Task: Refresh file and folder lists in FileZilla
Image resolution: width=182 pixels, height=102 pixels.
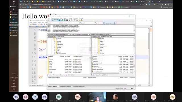Action: (x=62, y=20)
